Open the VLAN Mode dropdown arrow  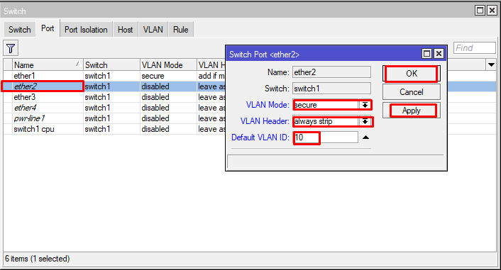(365, 105)
